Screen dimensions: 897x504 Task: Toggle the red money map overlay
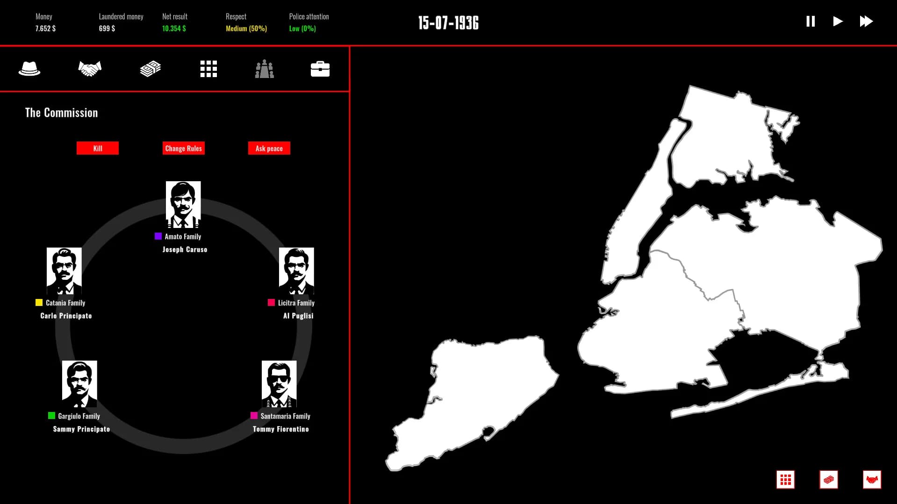tap(829, 480)
